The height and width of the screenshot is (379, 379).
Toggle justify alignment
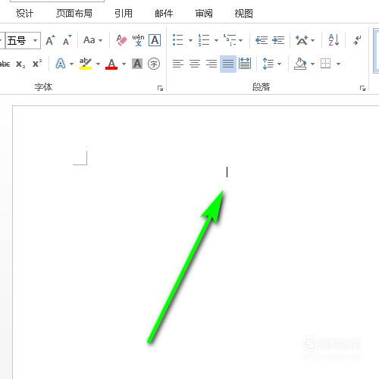[228, 64]
